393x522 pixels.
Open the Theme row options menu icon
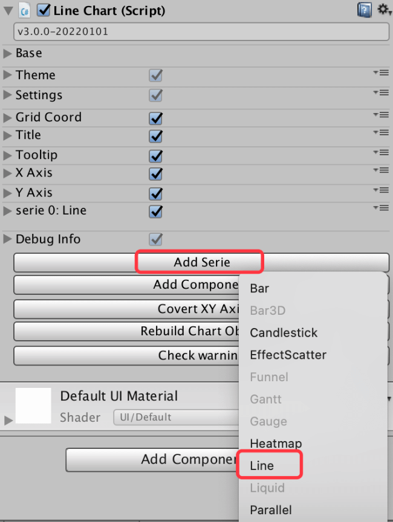(380, 73)
